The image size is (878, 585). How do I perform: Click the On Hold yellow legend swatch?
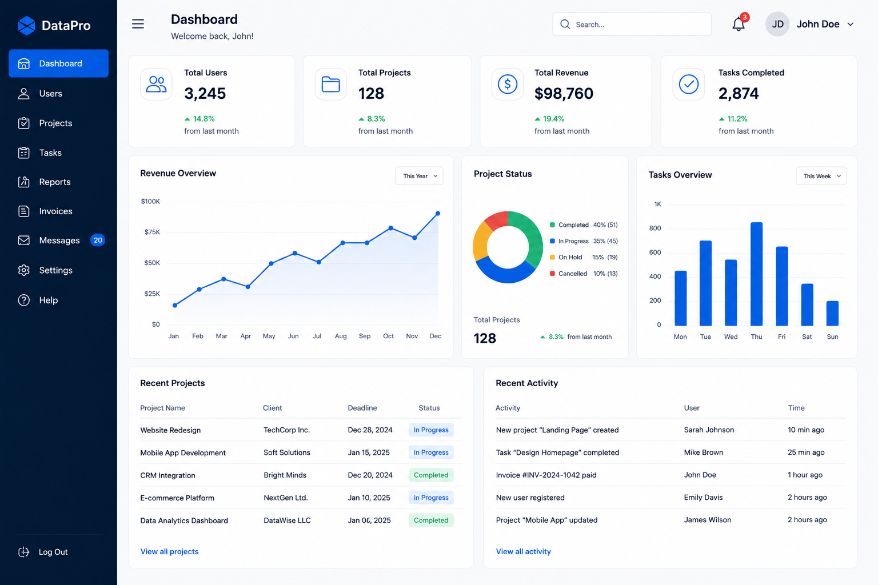coord(552,257)
